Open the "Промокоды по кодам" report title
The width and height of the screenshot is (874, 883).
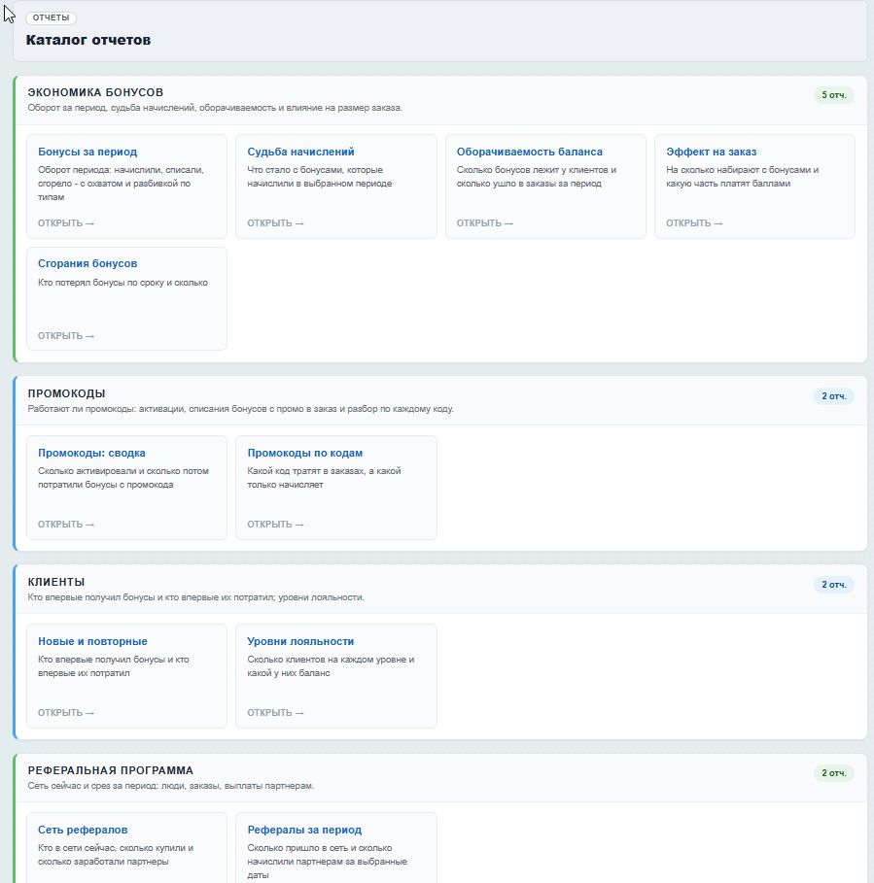pos(305,453)
